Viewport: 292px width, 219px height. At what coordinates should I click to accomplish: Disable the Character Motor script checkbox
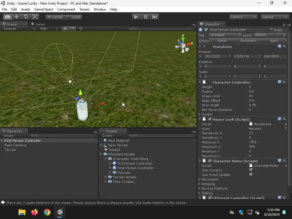tap(210, 161)
